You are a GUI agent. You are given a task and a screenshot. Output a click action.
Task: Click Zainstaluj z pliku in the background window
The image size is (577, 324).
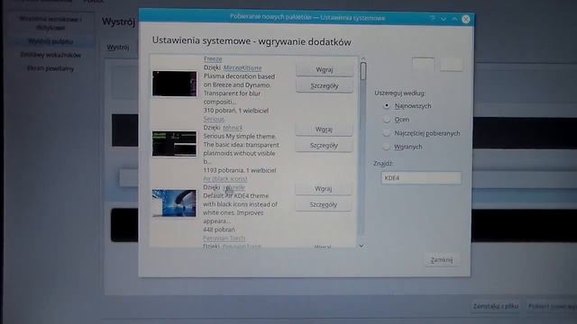496,306
